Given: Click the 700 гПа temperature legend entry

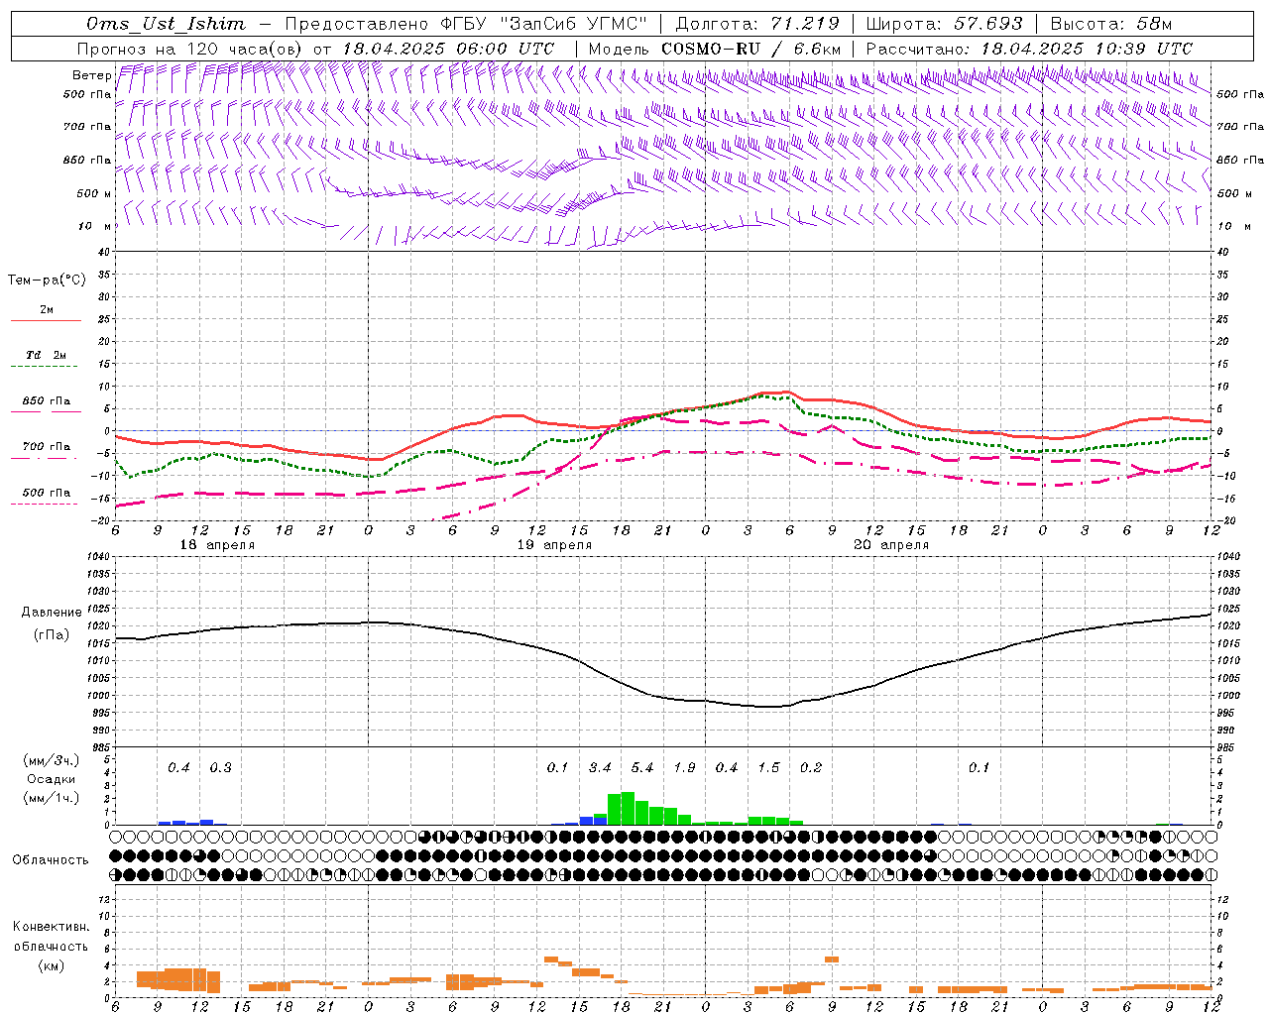Looking at the screenshot, I should 47,447.
